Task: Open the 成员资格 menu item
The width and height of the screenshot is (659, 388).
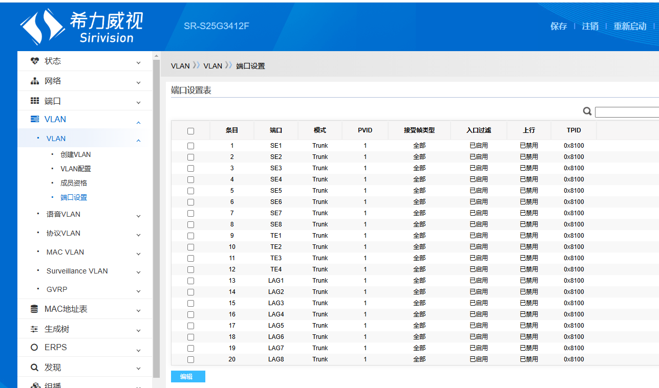Action: pos(74,183)
